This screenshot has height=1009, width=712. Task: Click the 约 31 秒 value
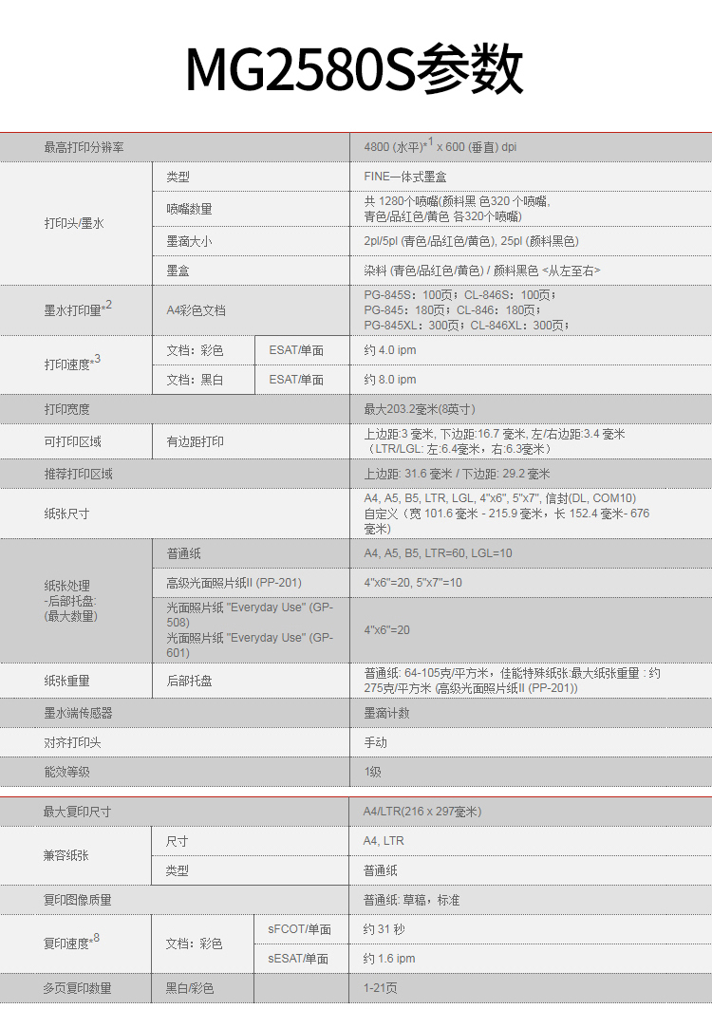coord(384,930)
